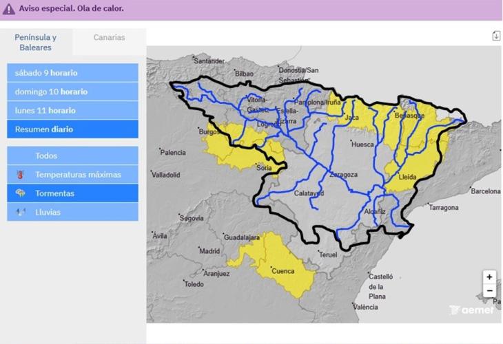Download the map using the download icon

tap(496, 36)
